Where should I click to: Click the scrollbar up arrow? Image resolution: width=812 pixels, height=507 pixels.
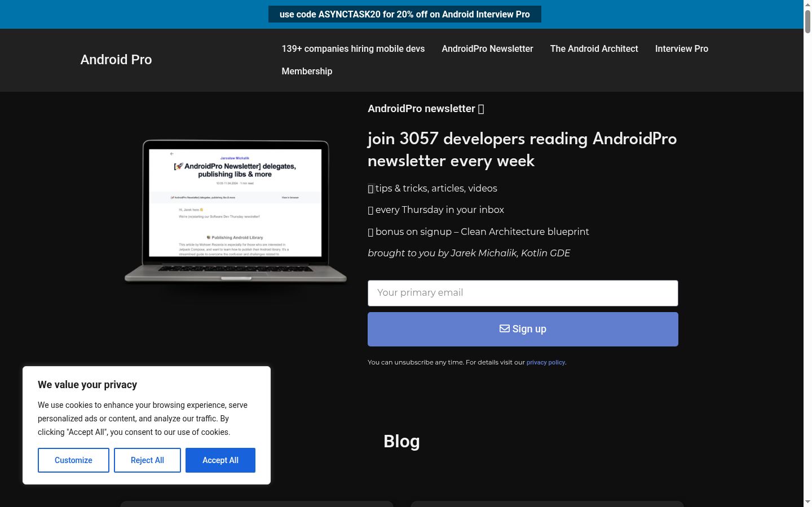807,5
